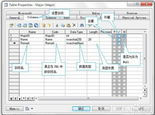Click the 取消 (Cancel) button
The height and width of the screenshot is (115, 155).
(x=101, y=109)
